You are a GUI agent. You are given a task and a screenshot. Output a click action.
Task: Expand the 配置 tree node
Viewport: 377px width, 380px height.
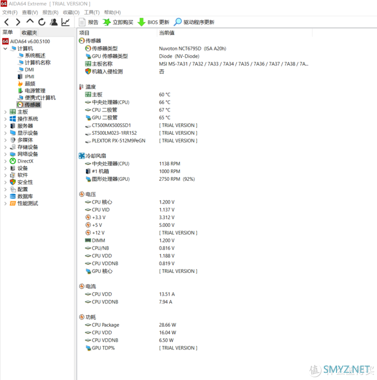(x=6, y=189)
